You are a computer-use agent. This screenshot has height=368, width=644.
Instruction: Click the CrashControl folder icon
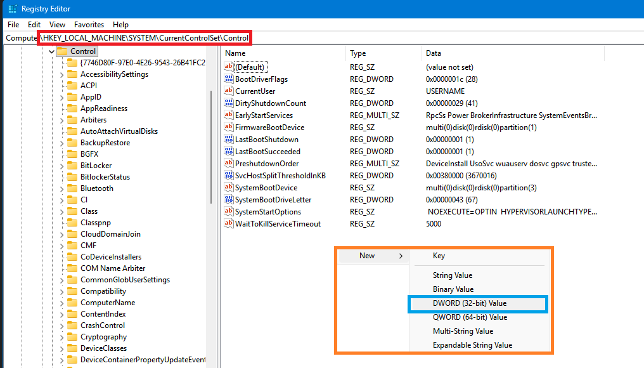[72, 325]
